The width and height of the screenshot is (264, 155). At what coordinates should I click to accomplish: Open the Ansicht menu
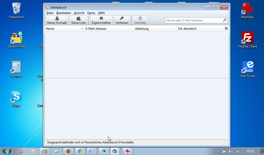click(x=79, y=13)
